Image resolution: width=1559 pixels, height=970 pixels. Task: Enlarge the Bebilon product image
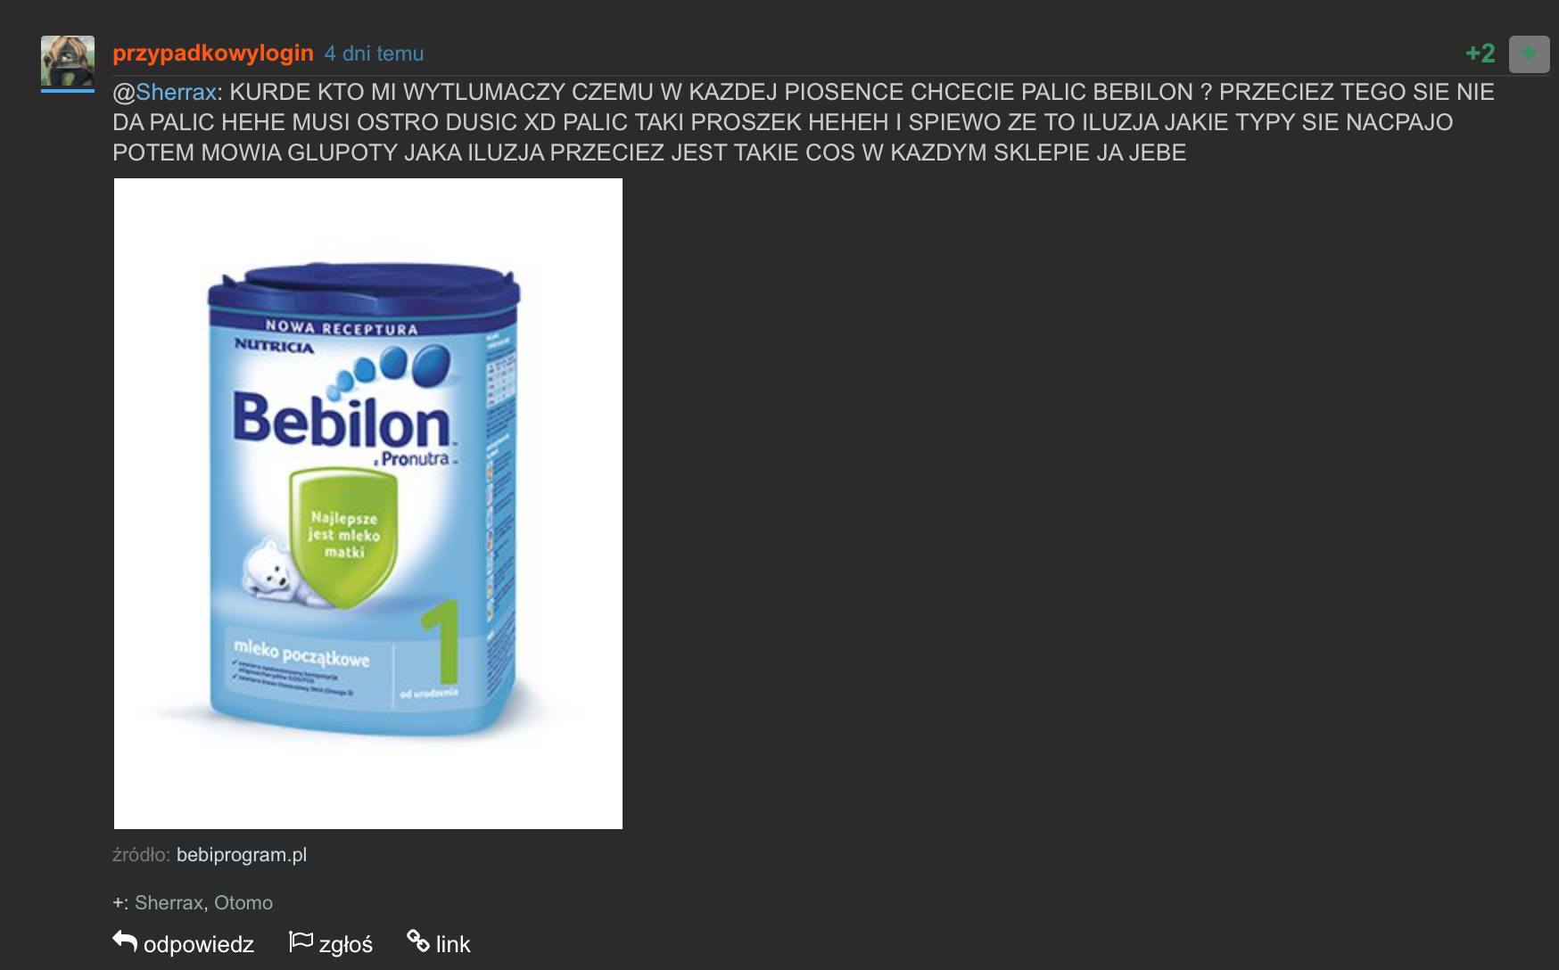pyautogui.click(x=368, y=504)
